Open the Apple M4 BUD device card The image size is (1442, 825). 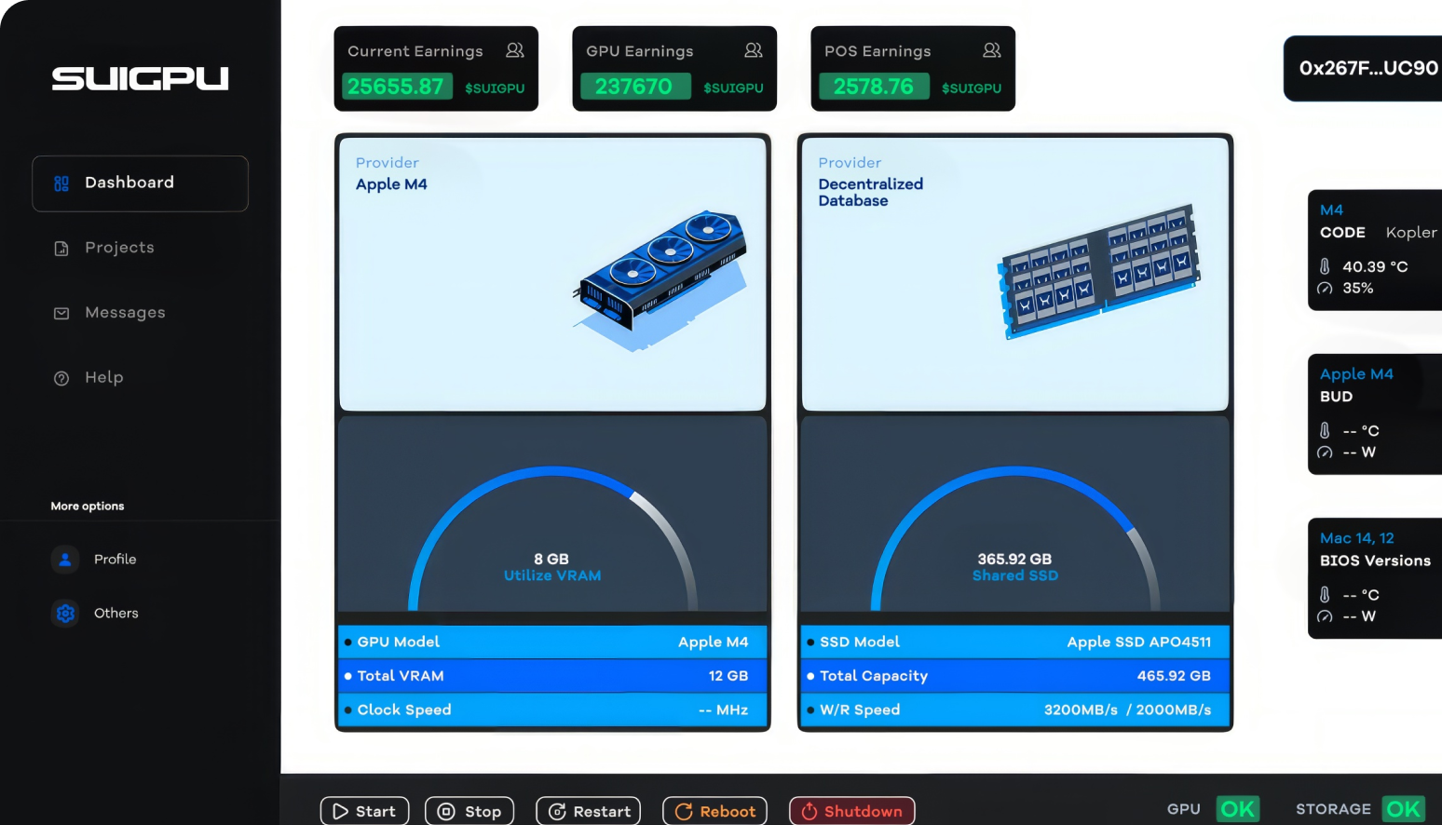coord(1375,414)
